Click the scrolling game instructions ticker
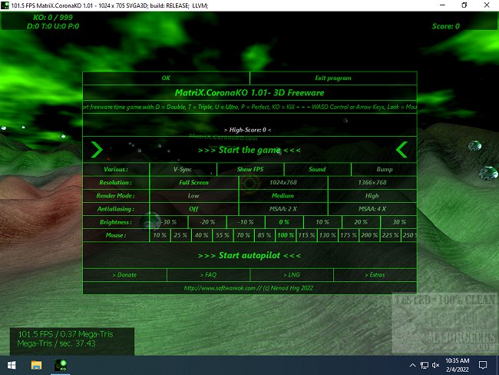The height and width of the screenshot is (375, 499). (x=249, y=107)
